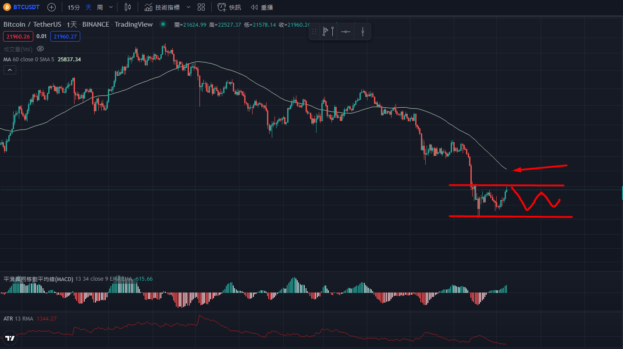Open the 技術指標 indicators dialog

161,7
